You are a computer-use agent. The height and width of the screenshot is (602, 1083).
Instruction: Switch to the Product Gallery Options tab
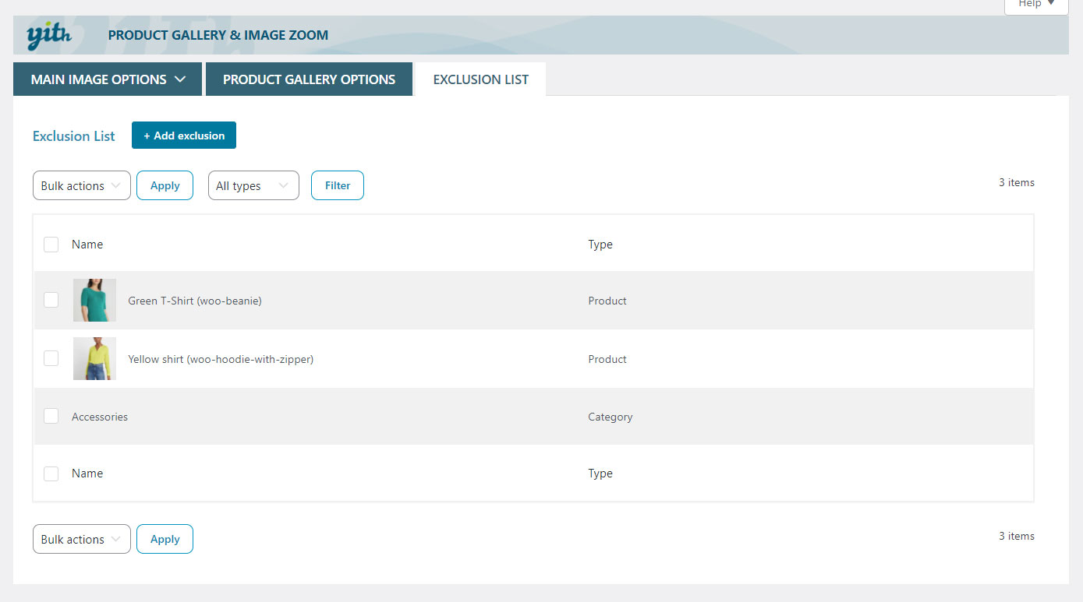pos(309,79)
